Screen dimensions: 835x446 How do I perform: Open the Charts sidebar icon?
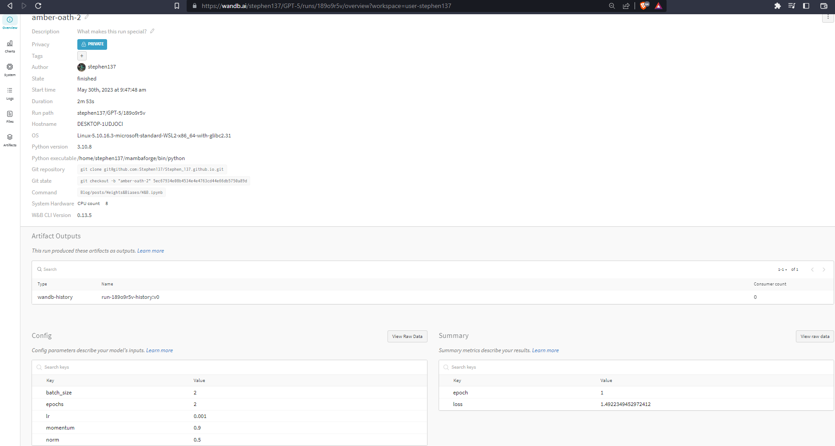tap(10, 46)
